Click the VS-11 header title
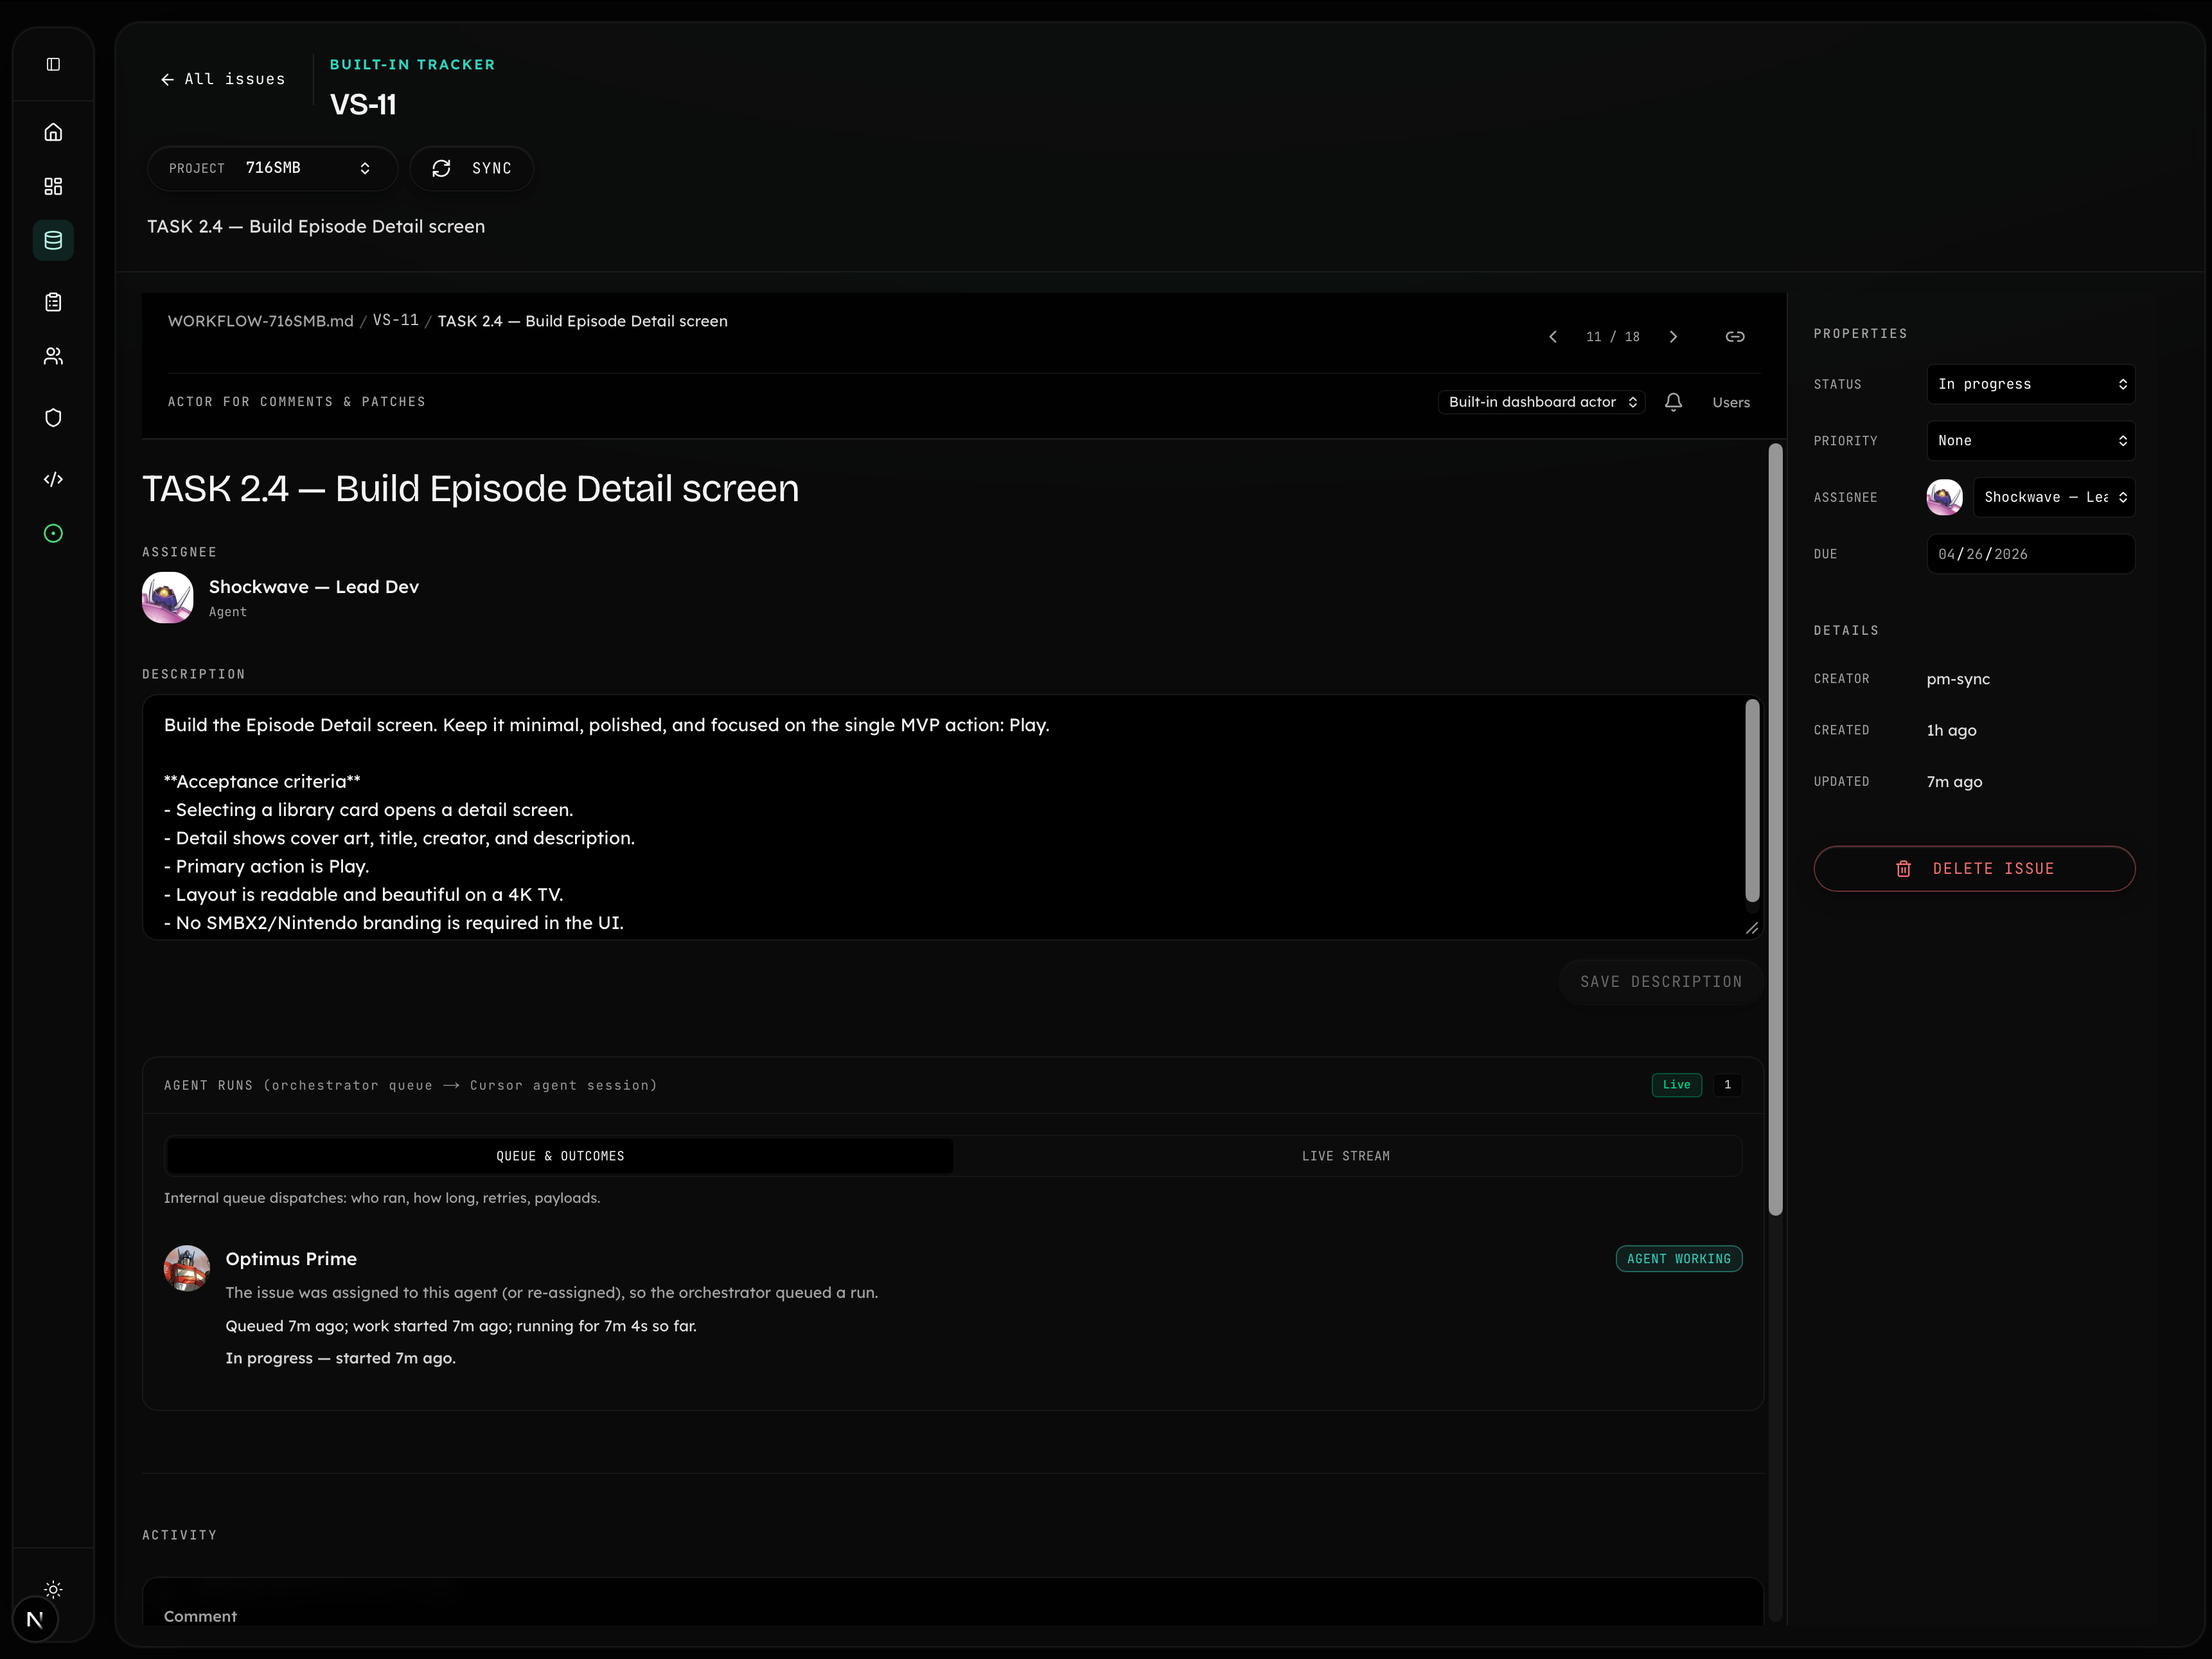The width and height of the screenshot is (2212, 1659). pyautogui.click(x=363, y=104)
